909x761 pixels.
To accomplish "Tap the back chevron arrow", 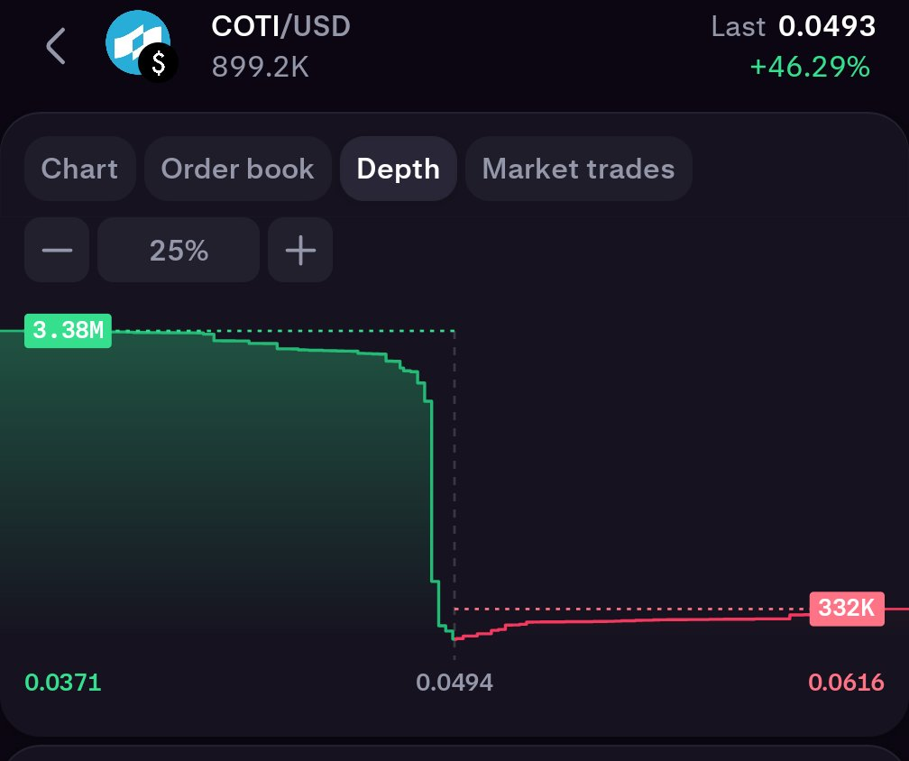I will [56, 46].
